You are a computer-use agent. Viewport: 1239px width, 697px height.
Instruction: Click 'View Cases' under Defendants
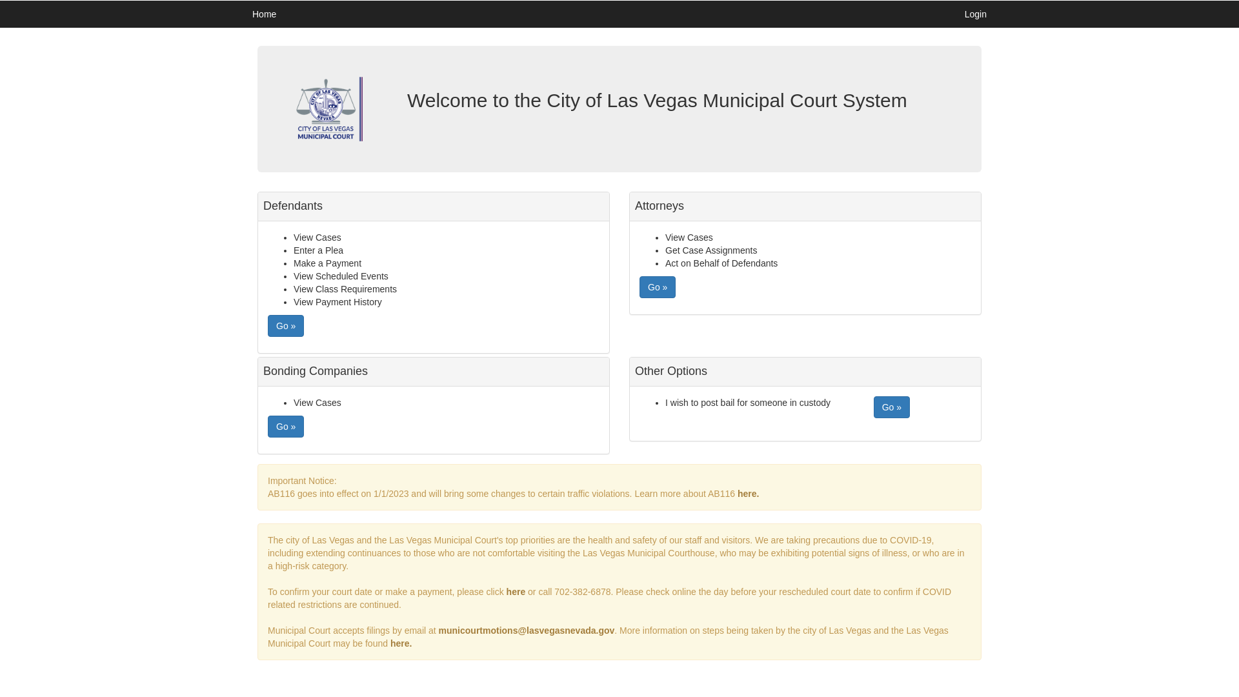pos(317,237)
